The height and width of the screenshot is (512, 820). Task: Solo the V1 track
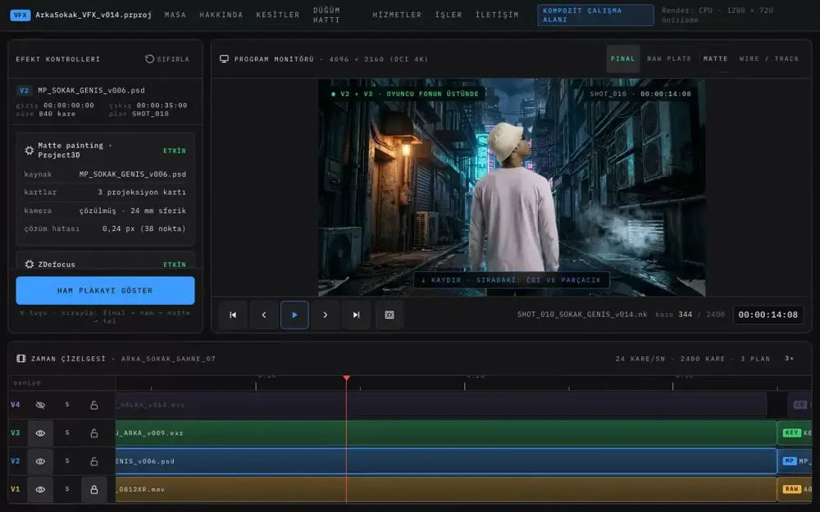coord(67,490)
